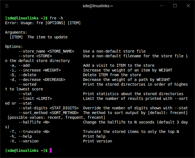Click the '[ITEM]' argument text
The height and width of the screenshot is (158, 195).
click(16, 37)
